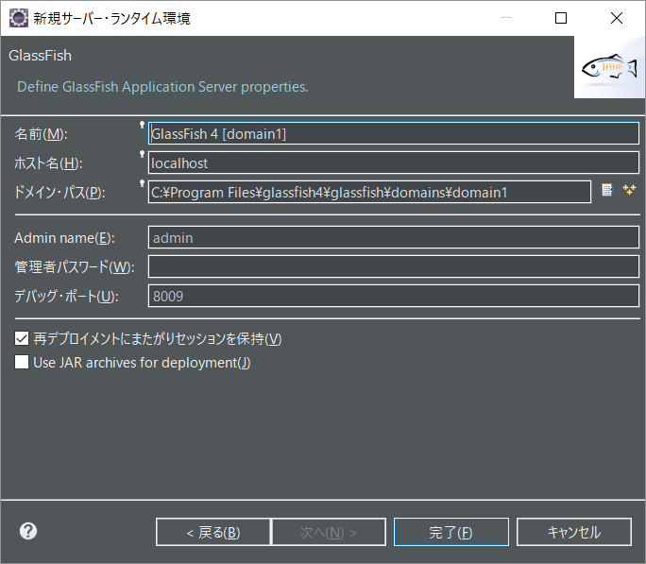Screen dimensions: 646x564
Task: Focus the 名前(M) name field
Action: point(394,133)
